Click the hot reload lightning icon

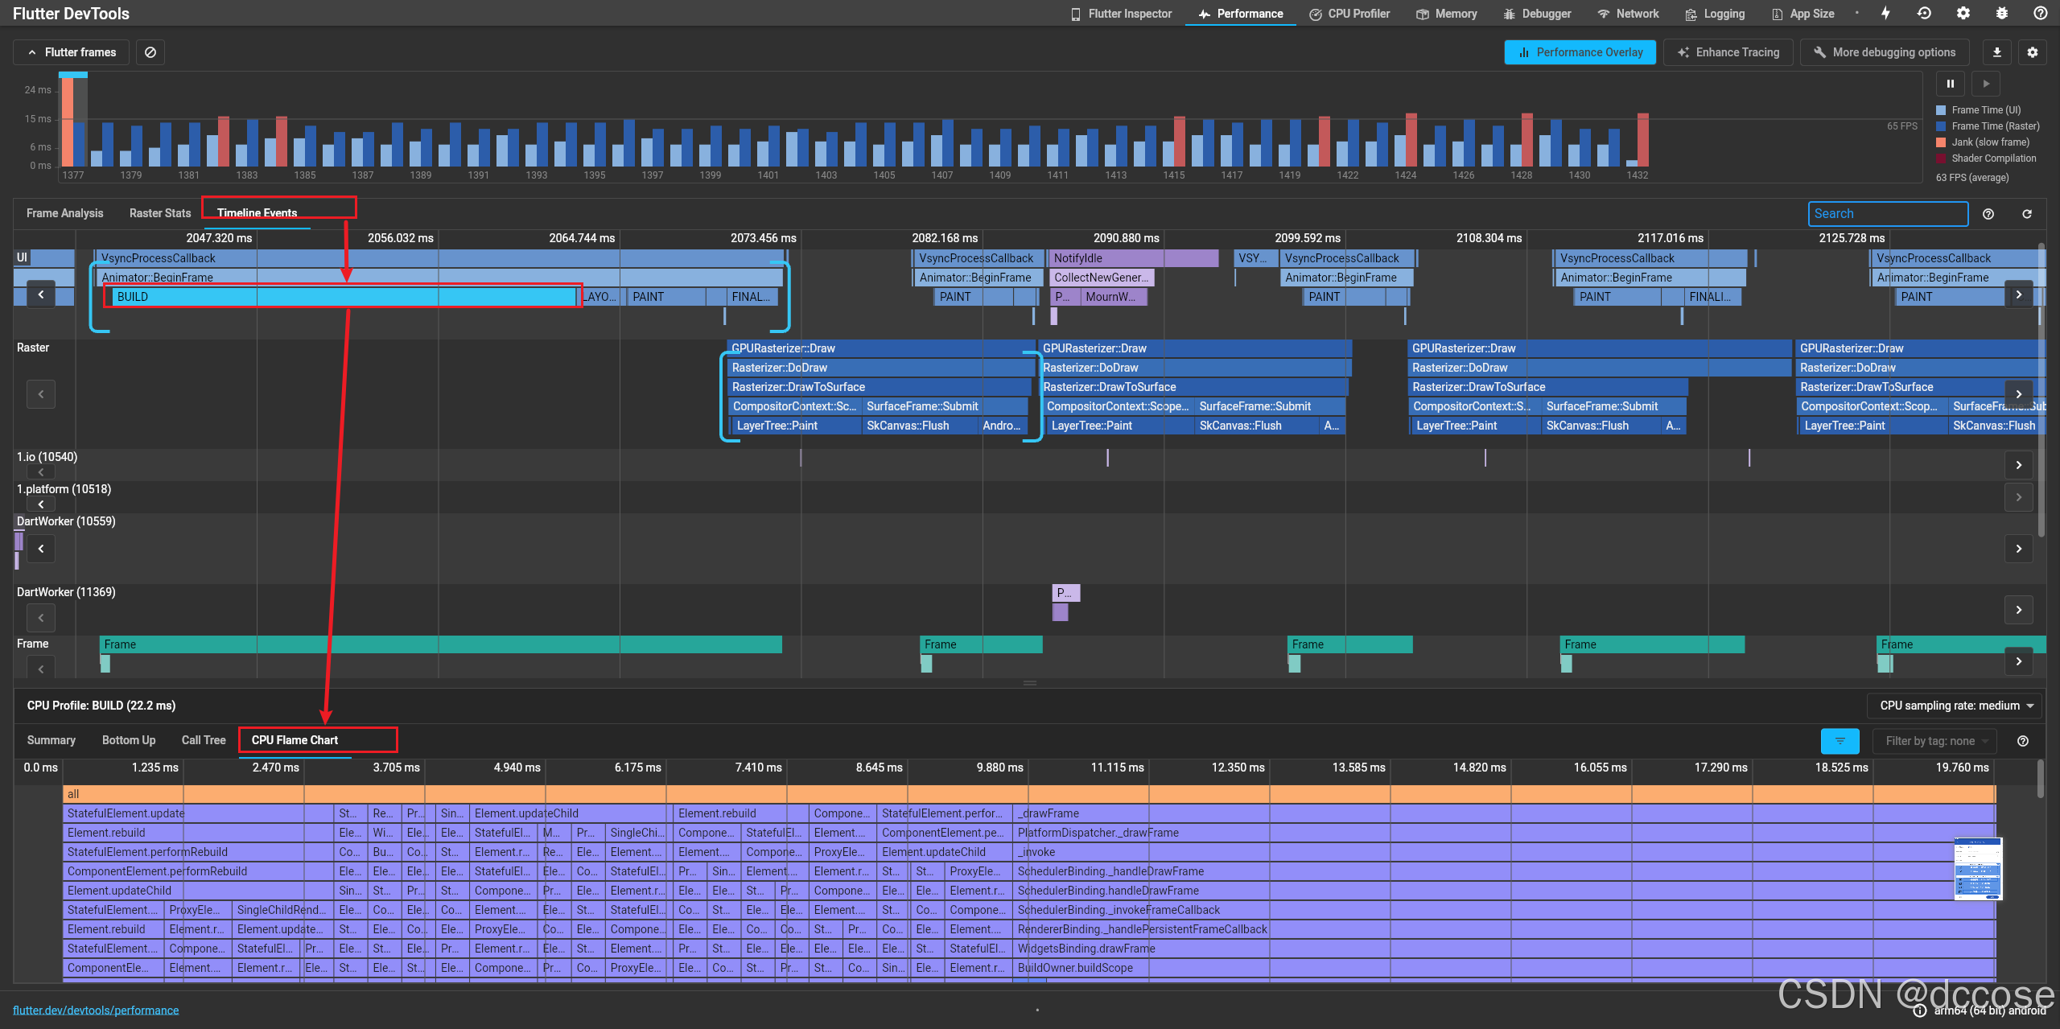pyautogui.click(x=1885, y=14)
